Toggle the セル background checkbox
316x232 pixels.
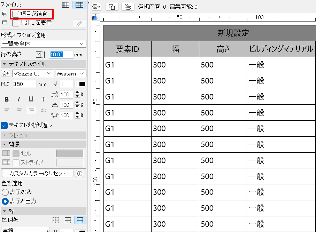pyautogui.click(x=16, y=154)
